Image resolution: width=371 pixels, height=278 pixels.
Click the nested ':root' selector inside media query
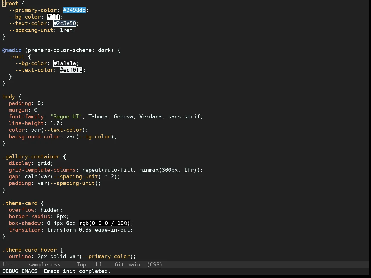(17, 57)
